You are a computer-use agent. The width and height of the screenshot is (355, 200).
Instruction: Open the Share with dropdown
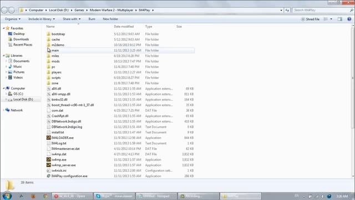[x=72, y=19]
